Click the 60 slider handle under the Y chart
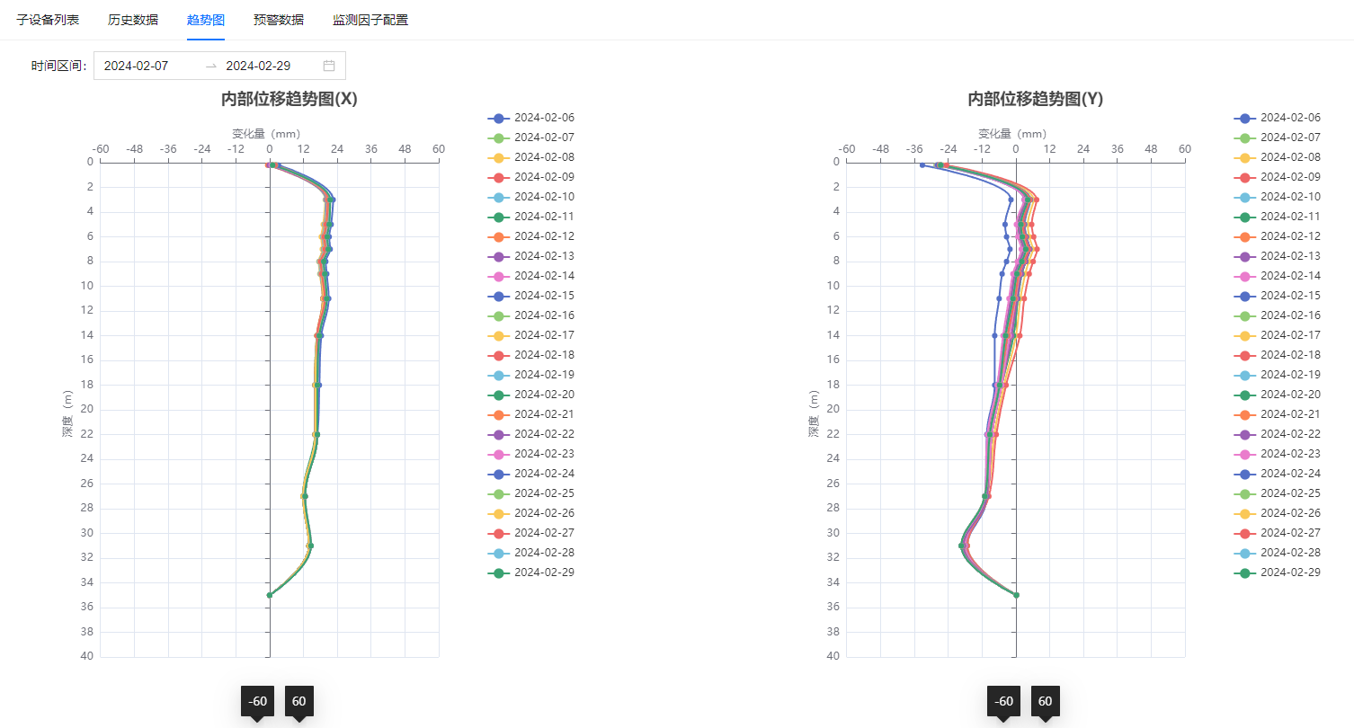1354x728 pixels. (1045, 702)
